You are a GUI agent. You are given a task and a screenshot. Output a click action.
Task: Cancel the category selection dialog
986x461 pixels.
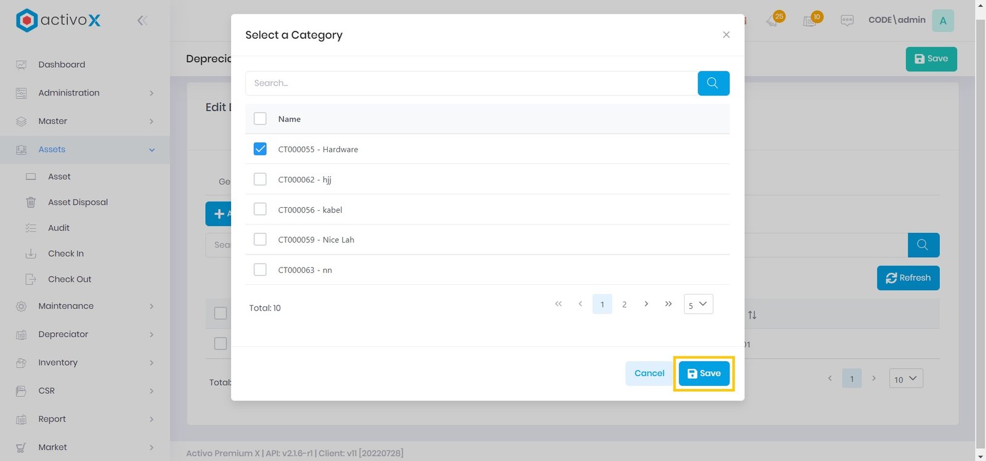click(649, 373)
